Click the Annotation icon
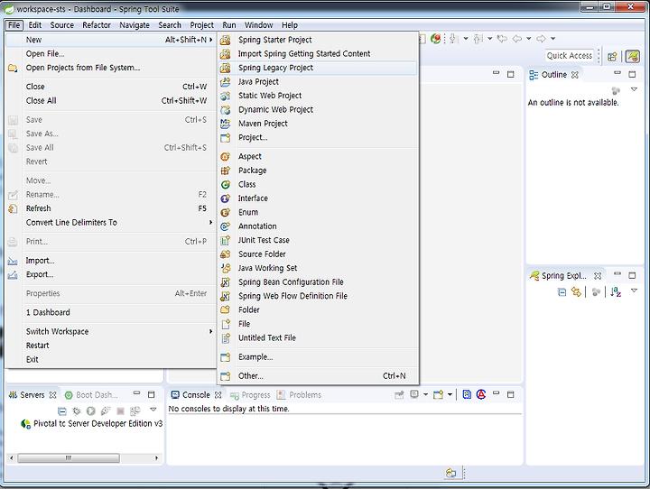The image size is (650, 489). coord(225,226)
